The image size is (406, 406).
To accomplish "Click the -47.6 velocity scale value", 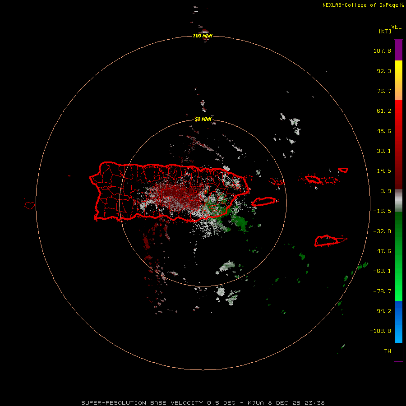I will point(382,251).
